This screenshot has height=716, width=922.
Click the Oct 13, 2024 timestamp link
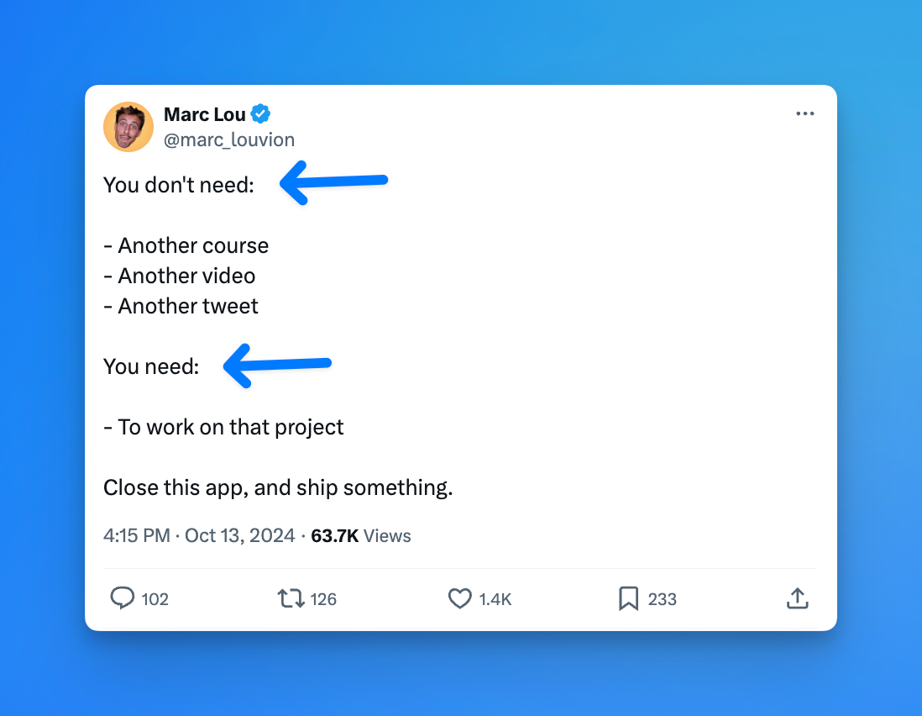coord(240,535)
